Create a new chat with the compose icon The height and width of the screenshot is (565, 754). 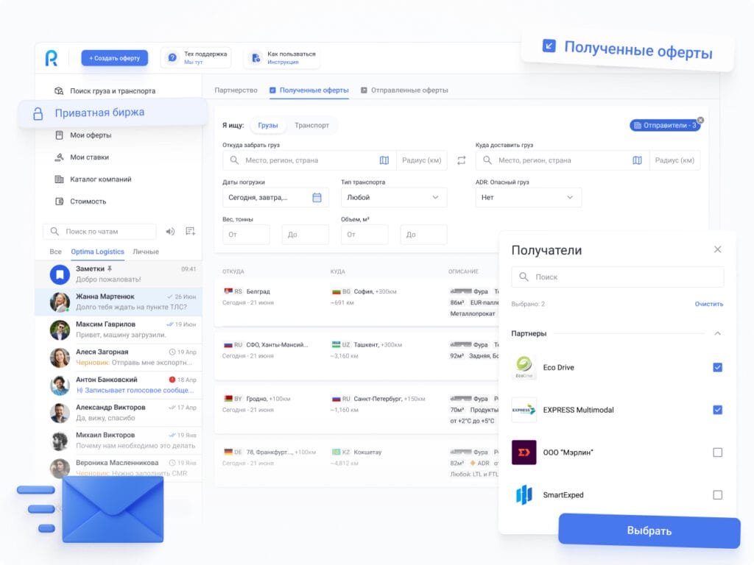click(190, 231)
